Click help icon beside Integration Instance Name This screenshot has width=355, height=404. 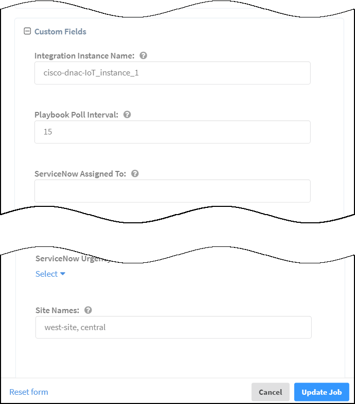click(144, 55)
